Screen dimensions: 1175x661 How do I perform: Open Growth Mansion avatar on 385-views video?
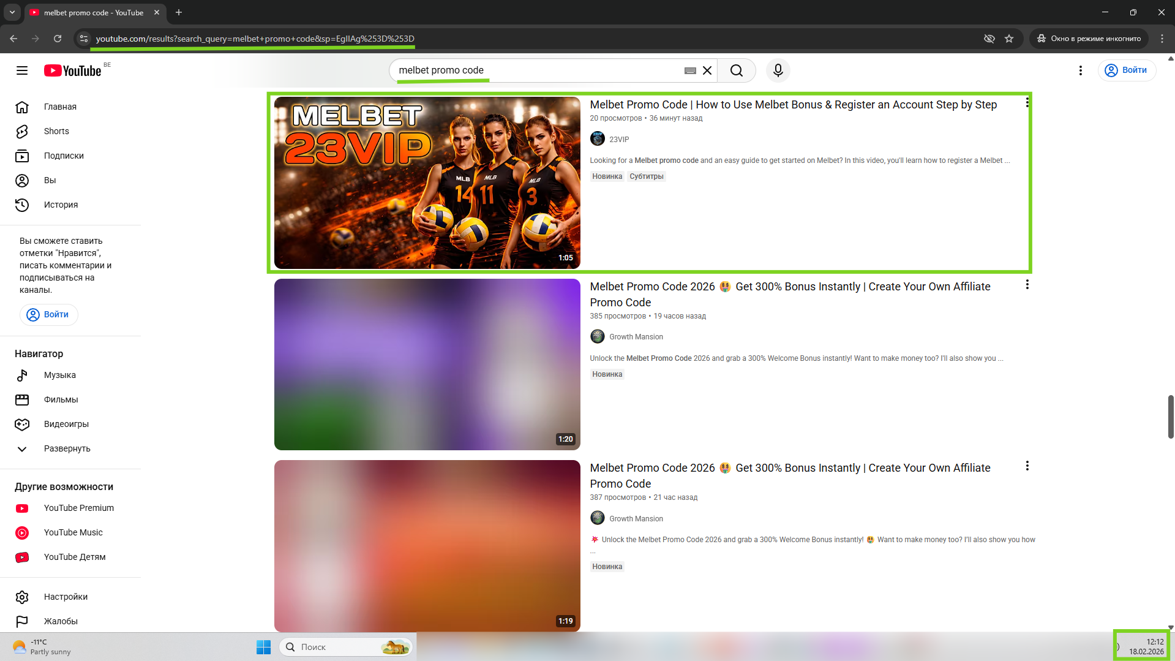597,336
